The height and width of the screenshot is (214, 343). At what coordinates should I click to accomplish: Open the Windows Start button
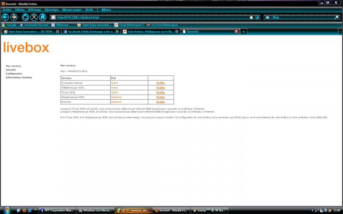(7, 210)
